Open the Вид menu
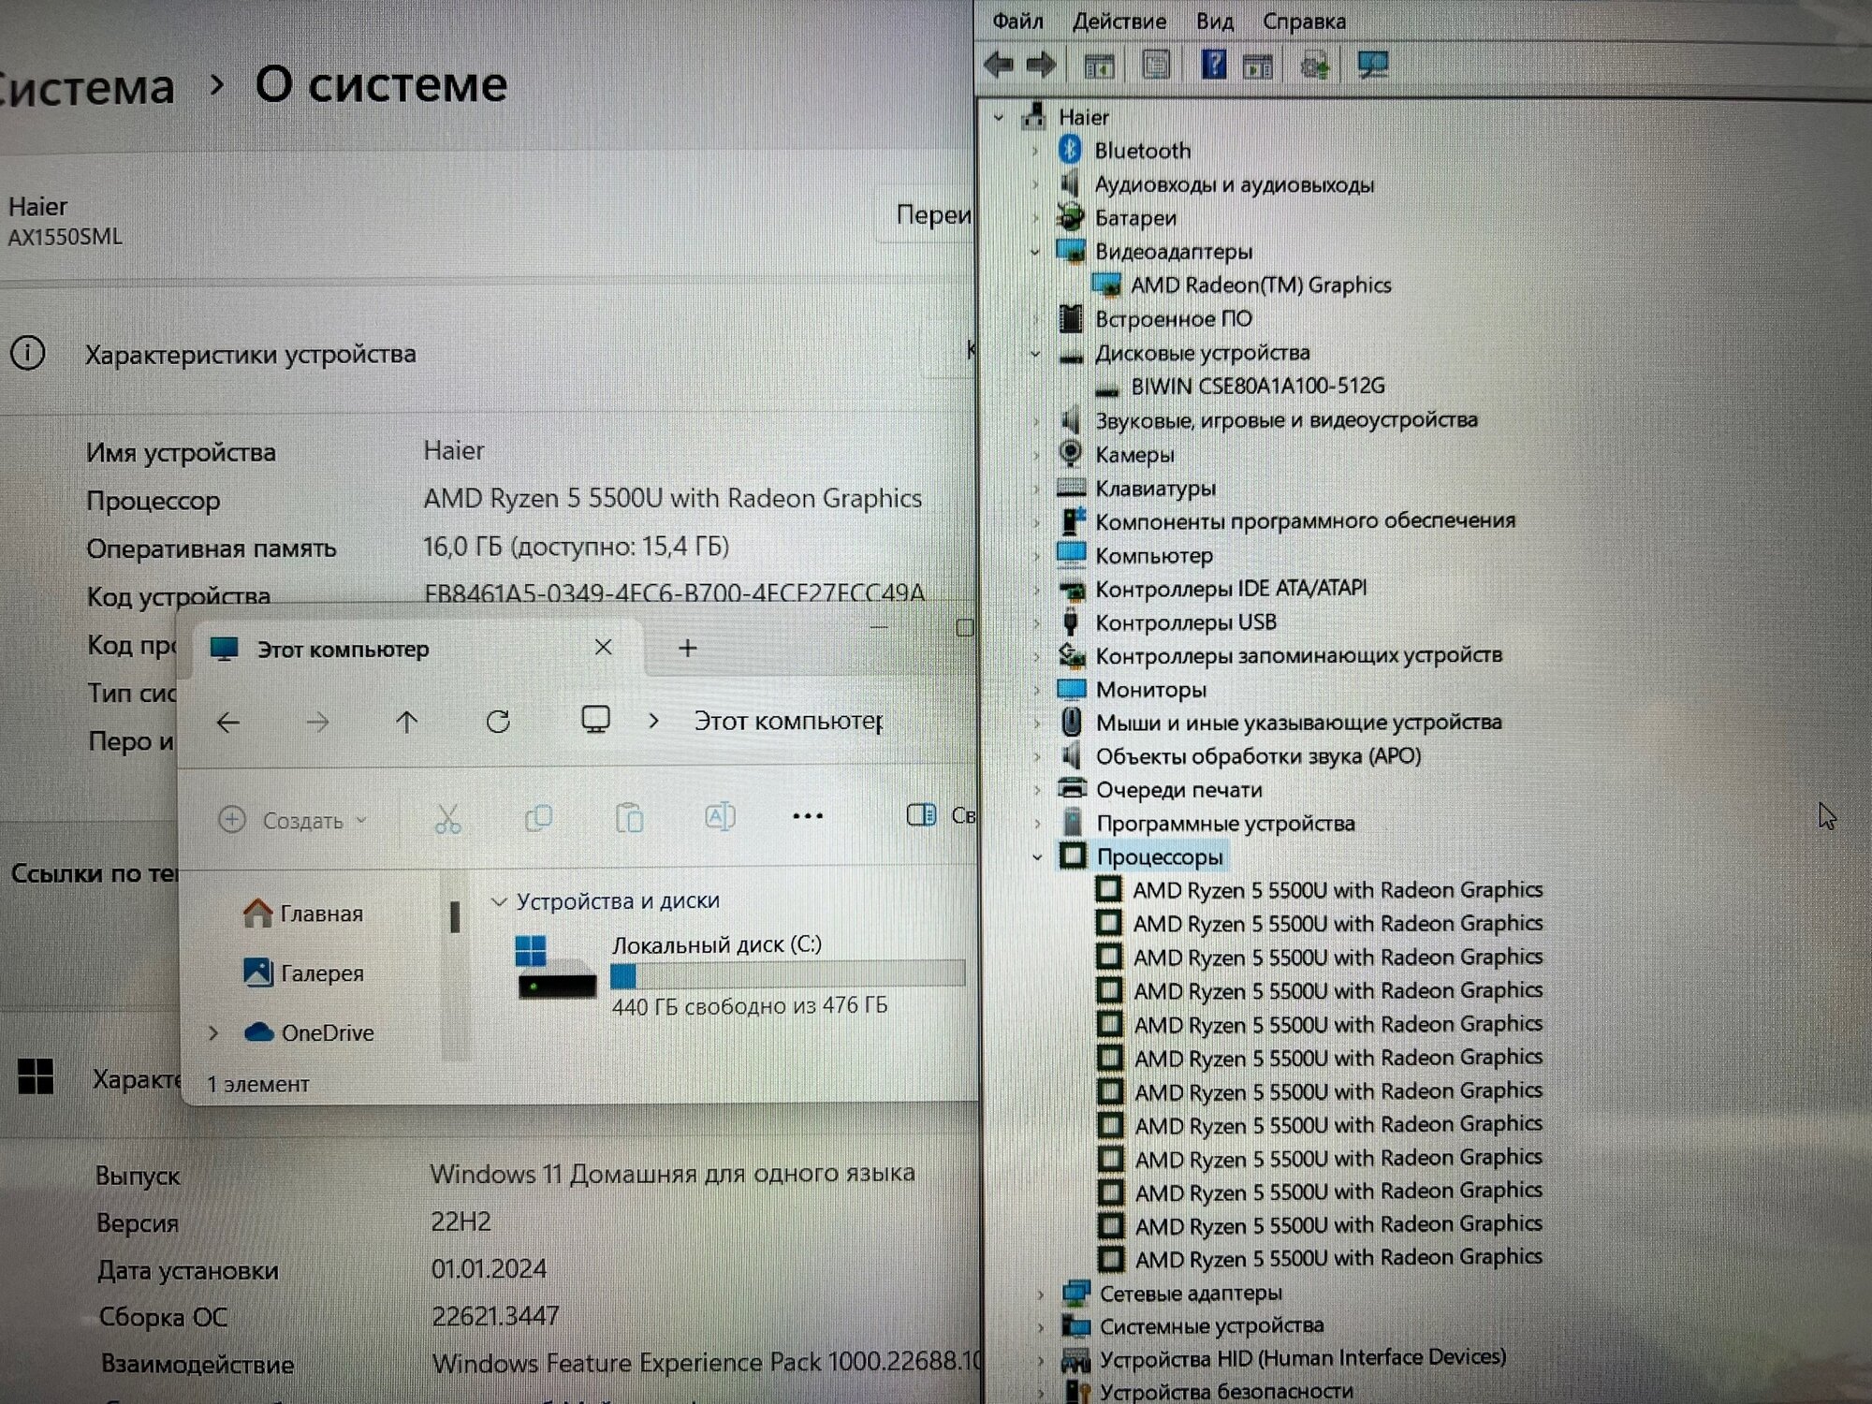 click(x=1214, y=22)
